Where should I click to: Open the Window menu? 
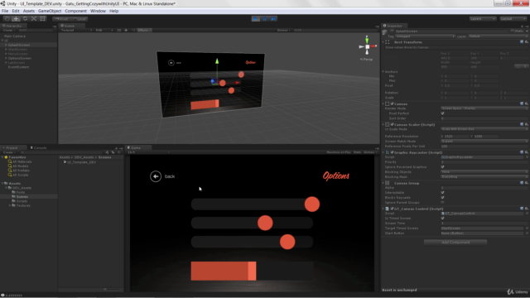(98, 11)
